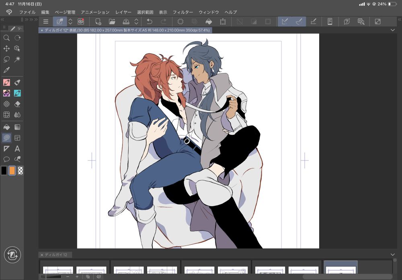Select the Balloon speech bubble tool

(x=6, y=159)
